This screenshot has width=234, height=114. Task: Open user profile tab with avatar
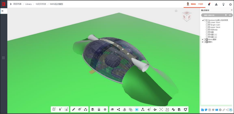click(195, 4)
